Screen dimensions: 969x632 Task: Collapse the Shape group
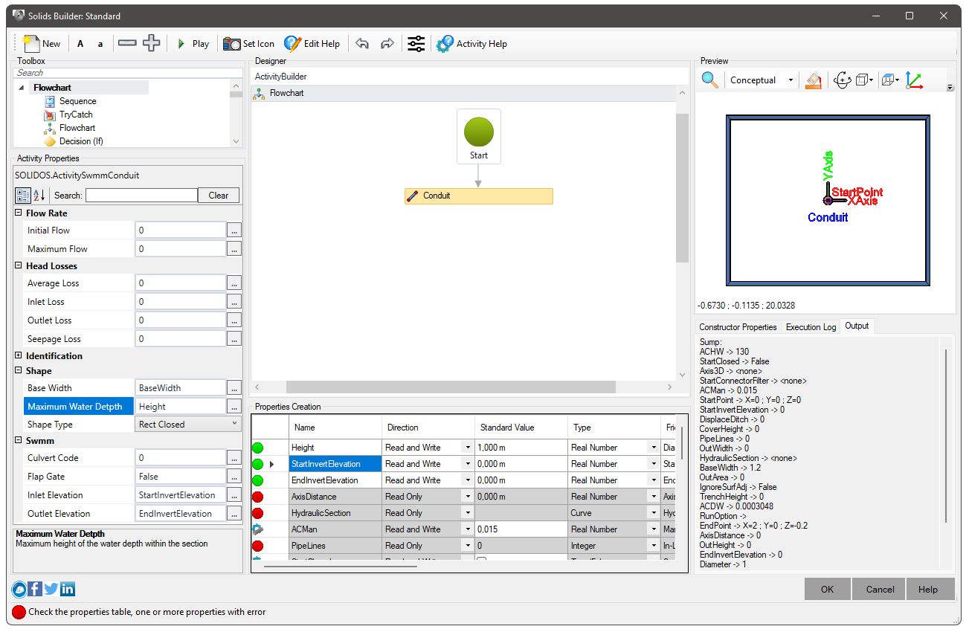click(19, 371)
